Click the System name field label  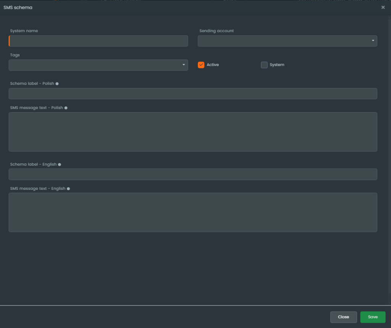click(24, 31)
